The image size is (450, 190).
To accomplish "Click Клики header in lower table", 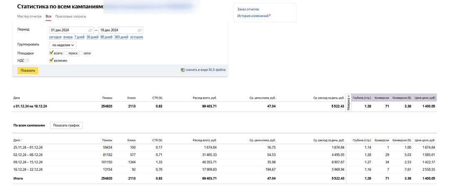I will pos(131,140).
